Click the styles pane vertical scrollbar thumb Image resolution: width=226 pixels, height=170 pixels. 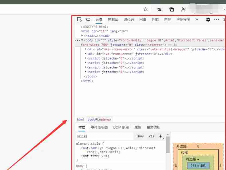pos(168,145)
